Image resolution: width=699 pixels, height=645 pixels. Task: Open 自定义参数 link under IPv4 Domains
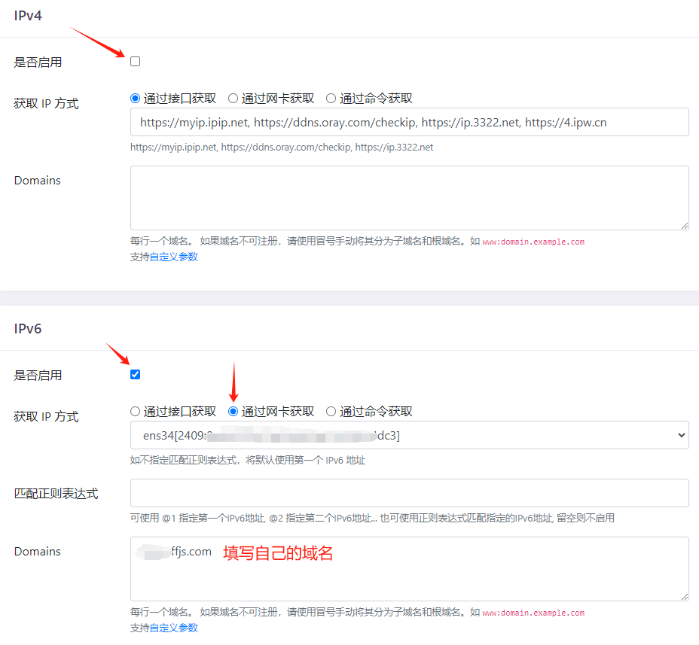click(x=173, y=257)
